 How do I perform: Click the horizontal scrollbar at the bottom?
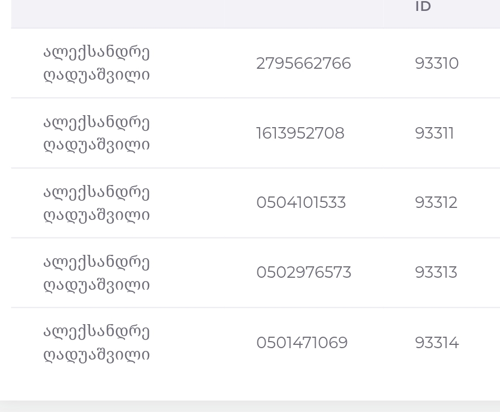[250, 406]
